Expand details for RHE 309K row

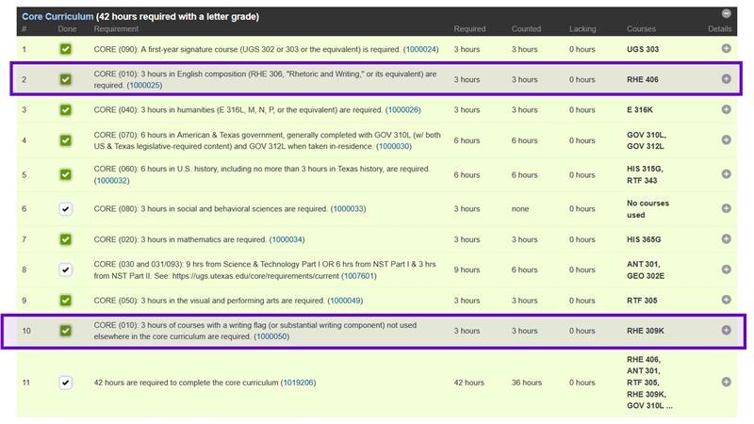[726, 330]
